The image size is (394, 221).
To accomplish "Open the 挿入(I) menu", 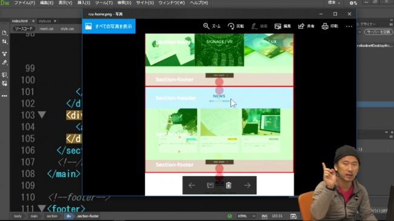I will pos(84,3).
